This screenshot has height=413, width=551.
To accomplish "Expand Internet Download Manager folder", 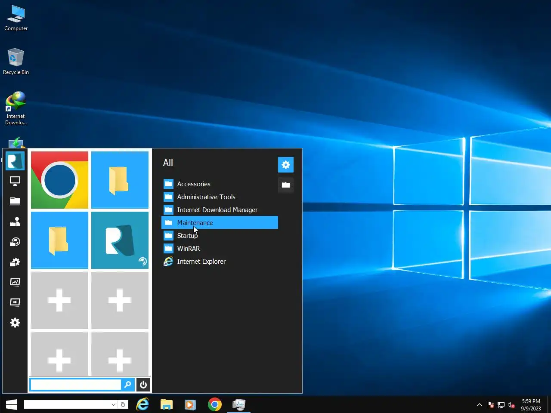I will click(x=220, y=210).
